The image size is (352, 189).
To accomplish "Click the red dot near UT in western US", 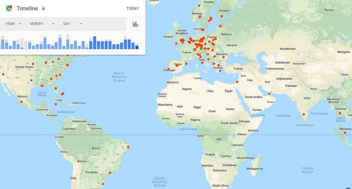I will coord(3,74).
